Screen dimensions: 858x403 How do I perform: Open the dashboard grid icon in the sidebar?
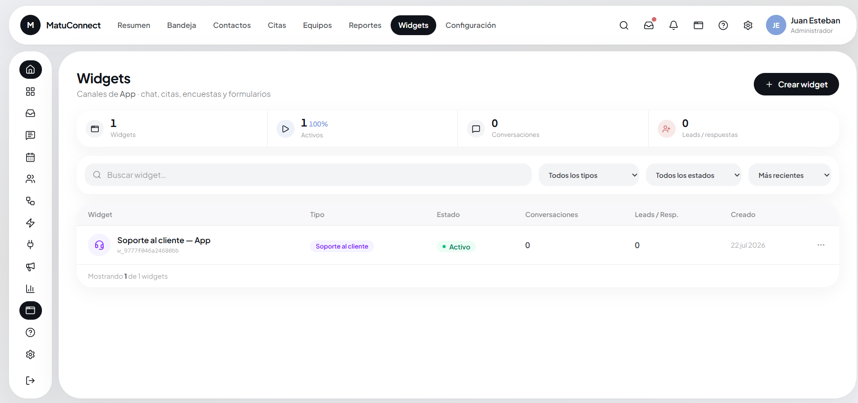(x=30, y=91)
